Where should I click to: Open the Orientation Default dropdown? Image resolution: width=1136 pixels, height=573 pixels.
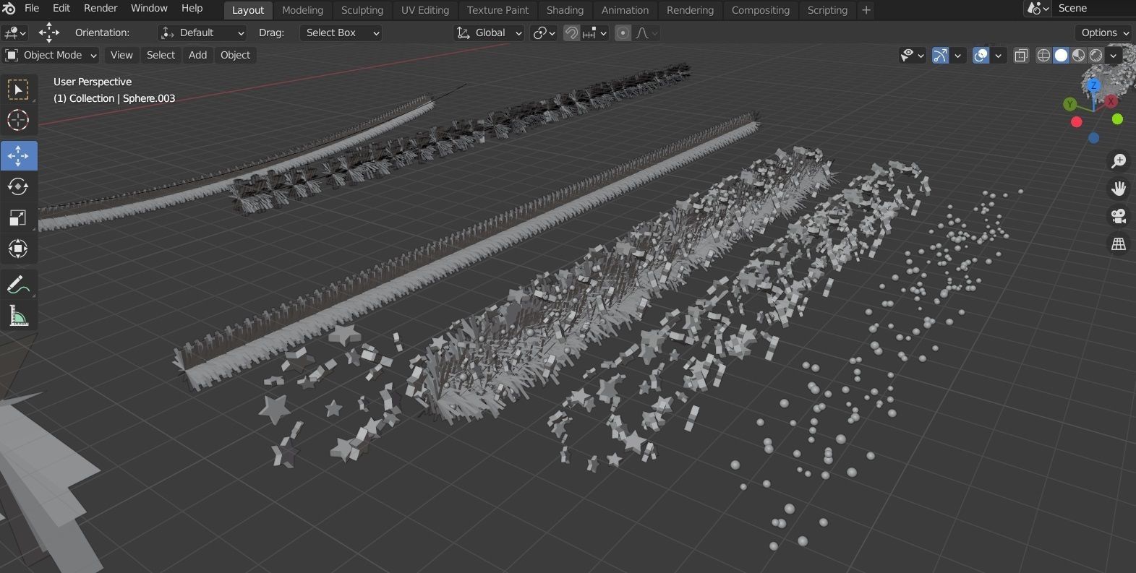coord(202,33)
